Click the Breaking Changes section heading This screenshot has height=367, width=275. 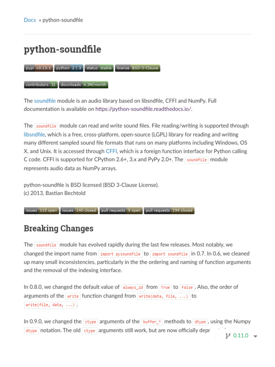tap(58, 229)
